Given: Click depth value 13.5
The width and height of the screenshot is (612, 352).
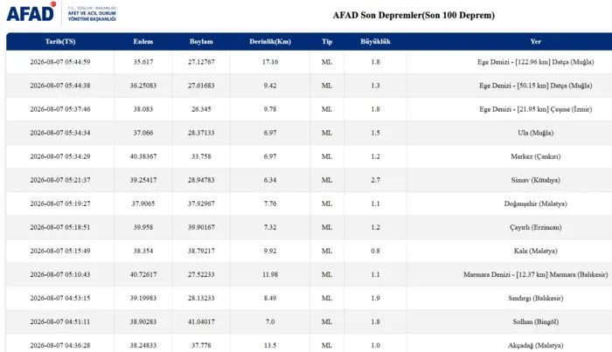Looking at the screenshot, I should click(270, 345).
